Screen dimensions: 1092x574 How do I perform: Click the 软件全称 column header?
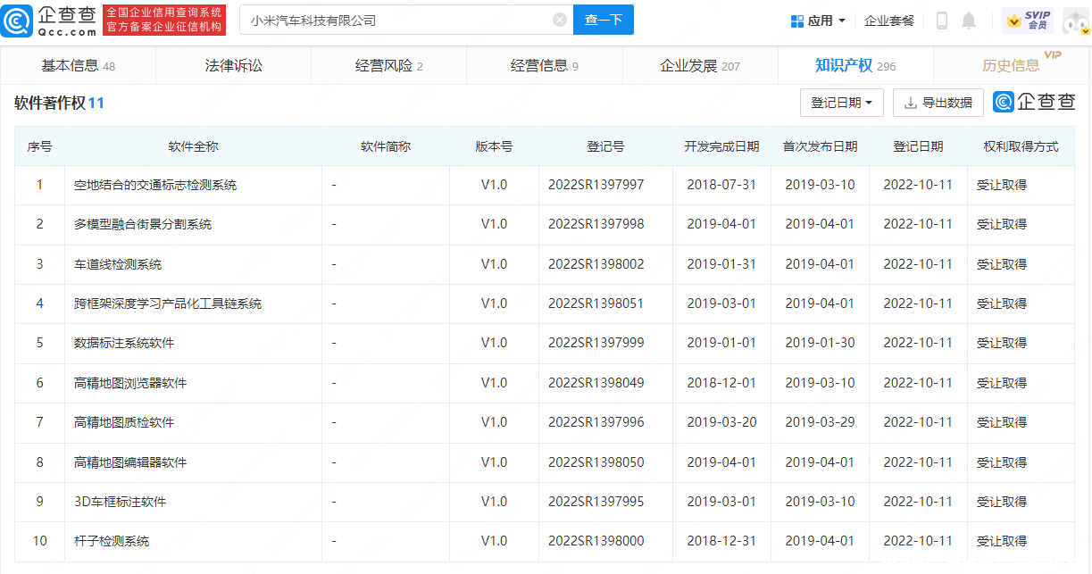(194, 146)
